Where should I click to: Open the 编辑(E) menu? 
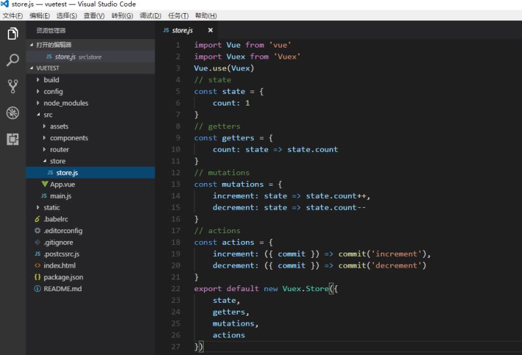click(x=40, y=16)
